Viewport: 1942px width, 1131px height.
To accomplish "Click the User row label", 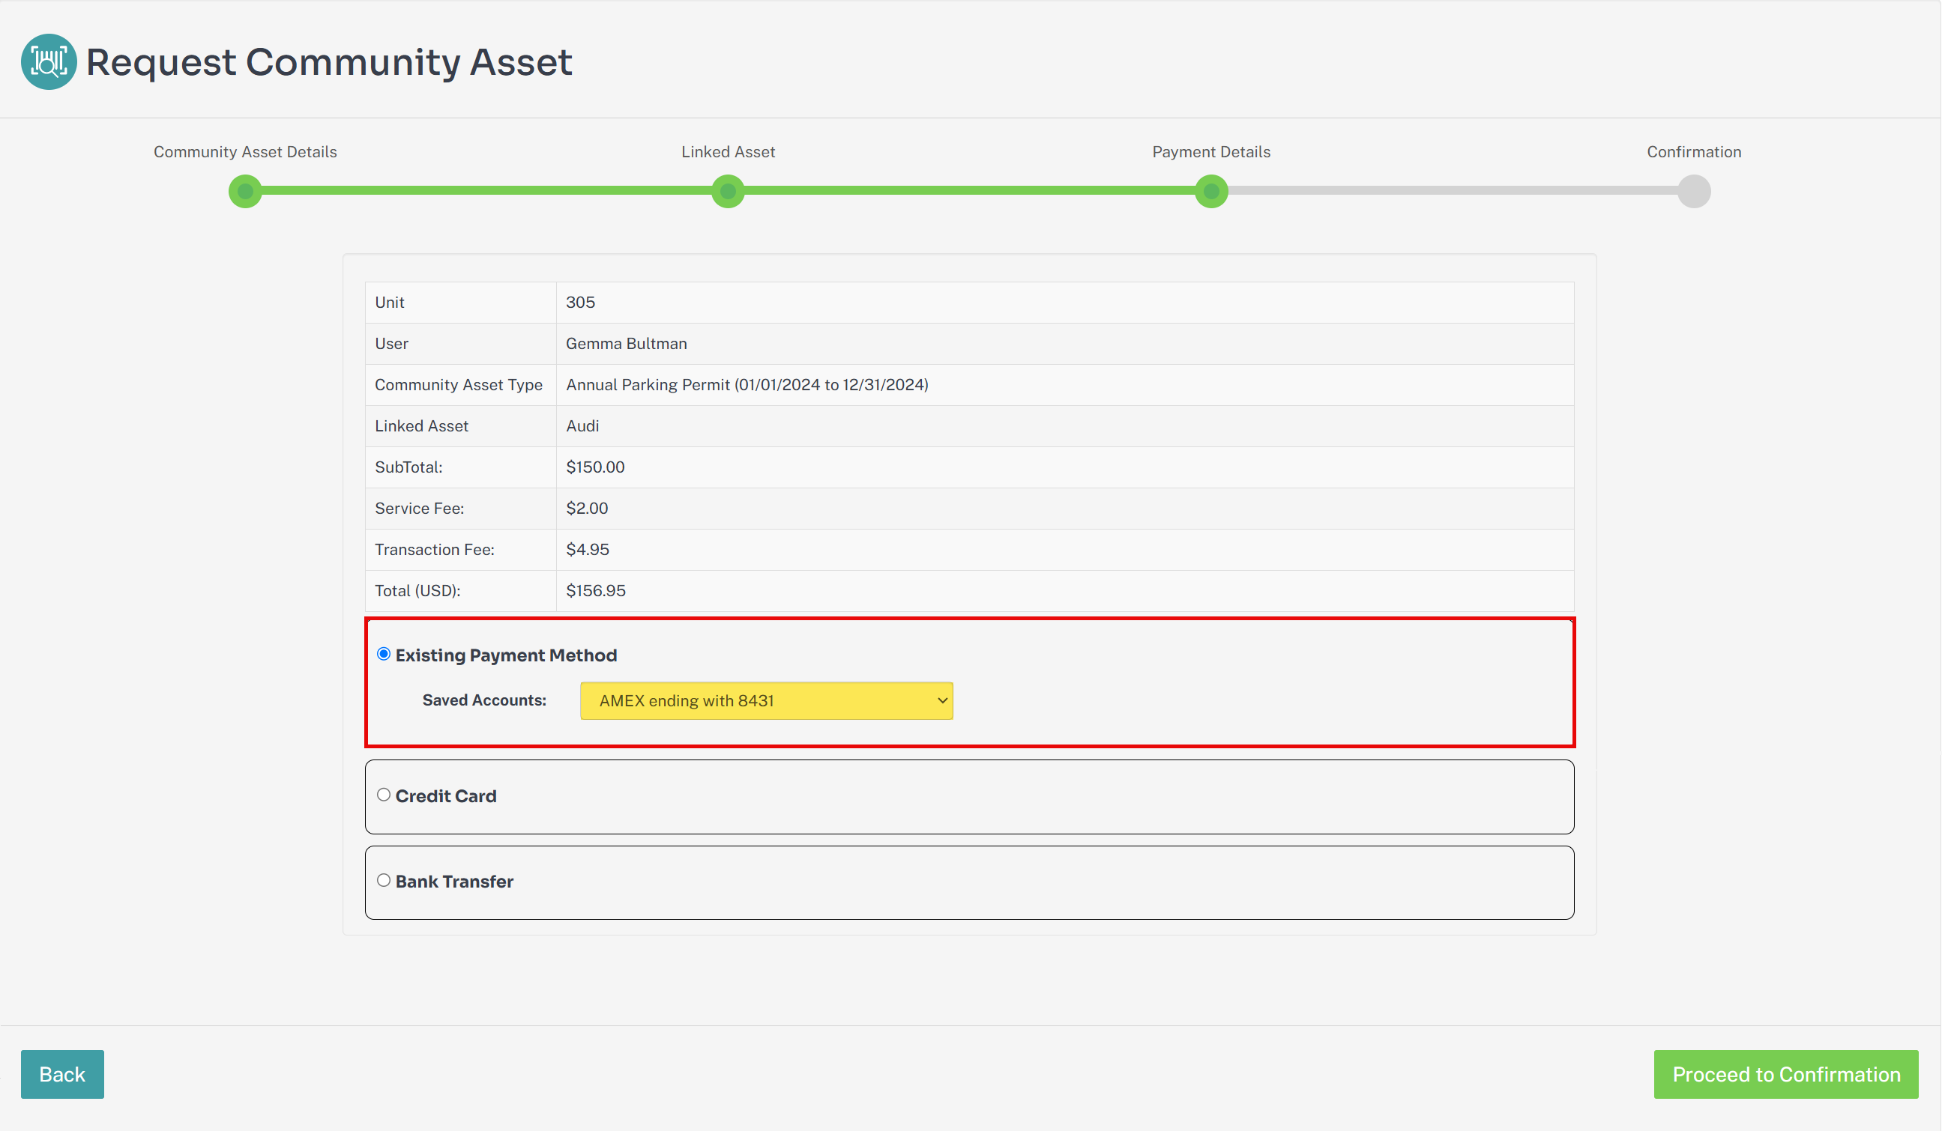I will coord(391,343).
